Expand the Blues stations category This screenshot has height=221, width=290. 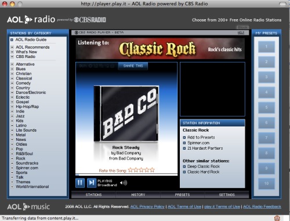[12, 69]
